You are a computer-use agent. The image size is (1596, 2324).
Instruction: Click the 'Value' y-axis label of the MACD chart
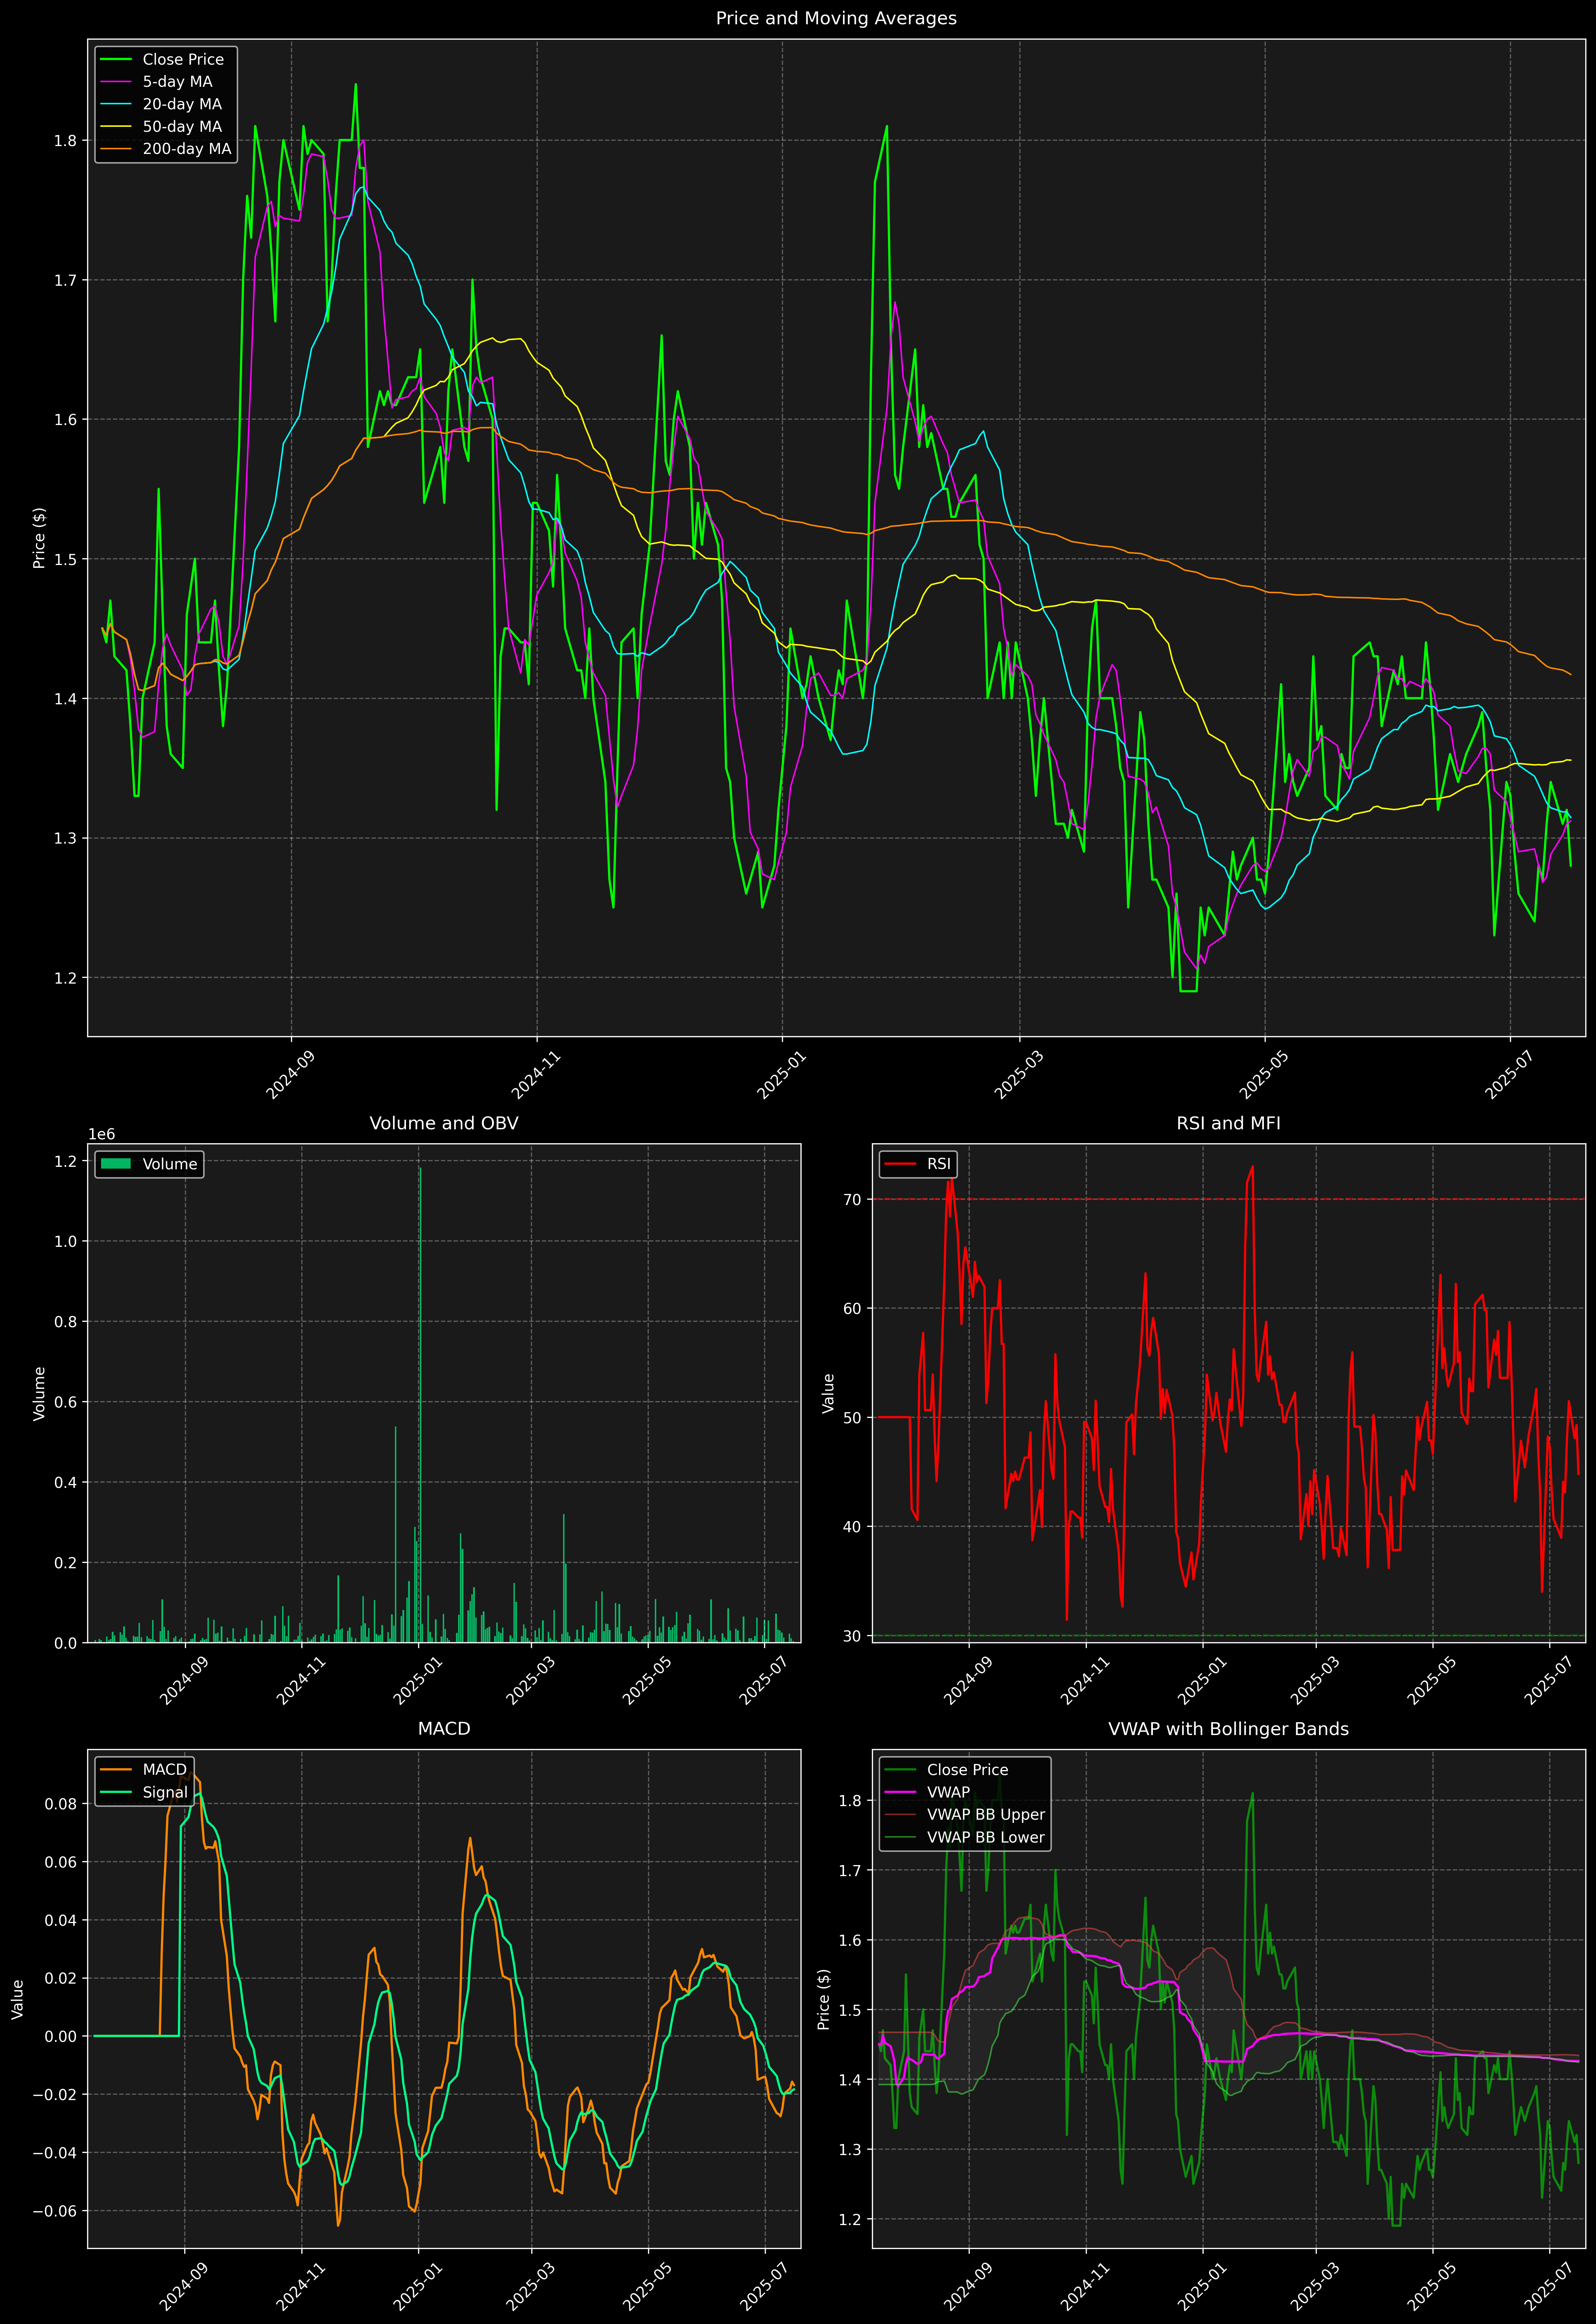18,1999
